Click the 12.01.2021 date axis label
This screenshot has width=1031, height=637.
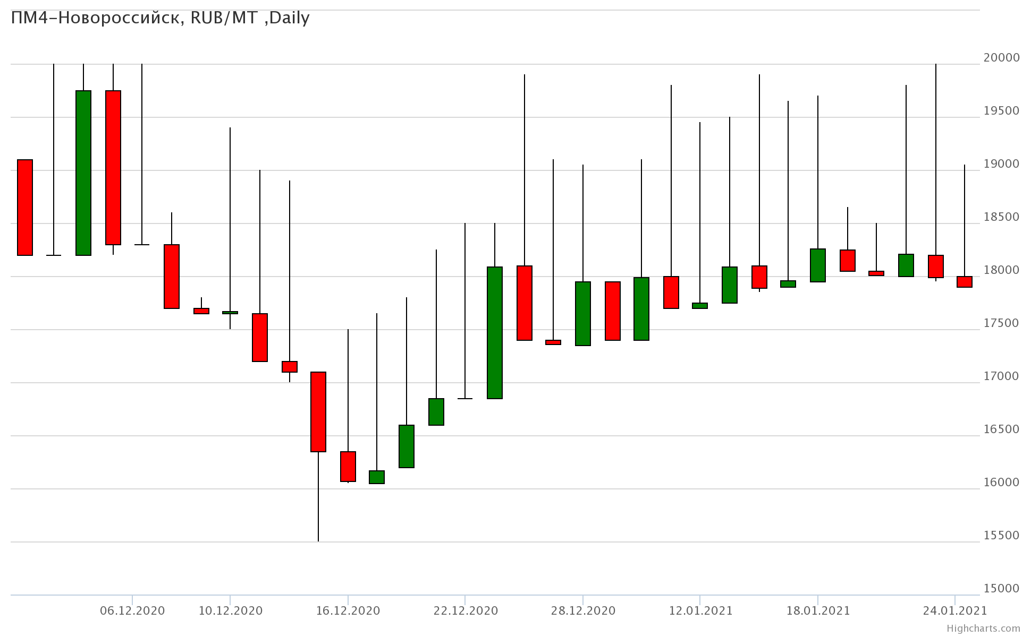(x=700, y=610)
